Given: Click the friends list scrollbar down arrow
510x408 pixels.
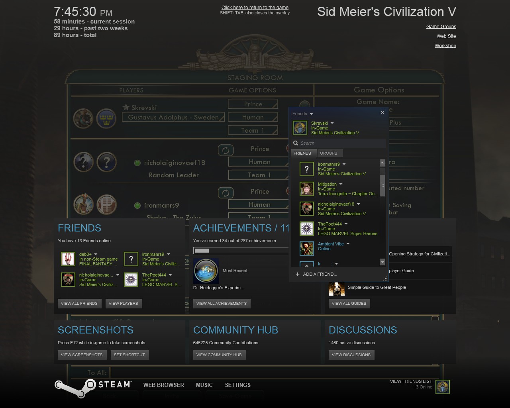Looking at the screenshot, I should tap(382, 262).
